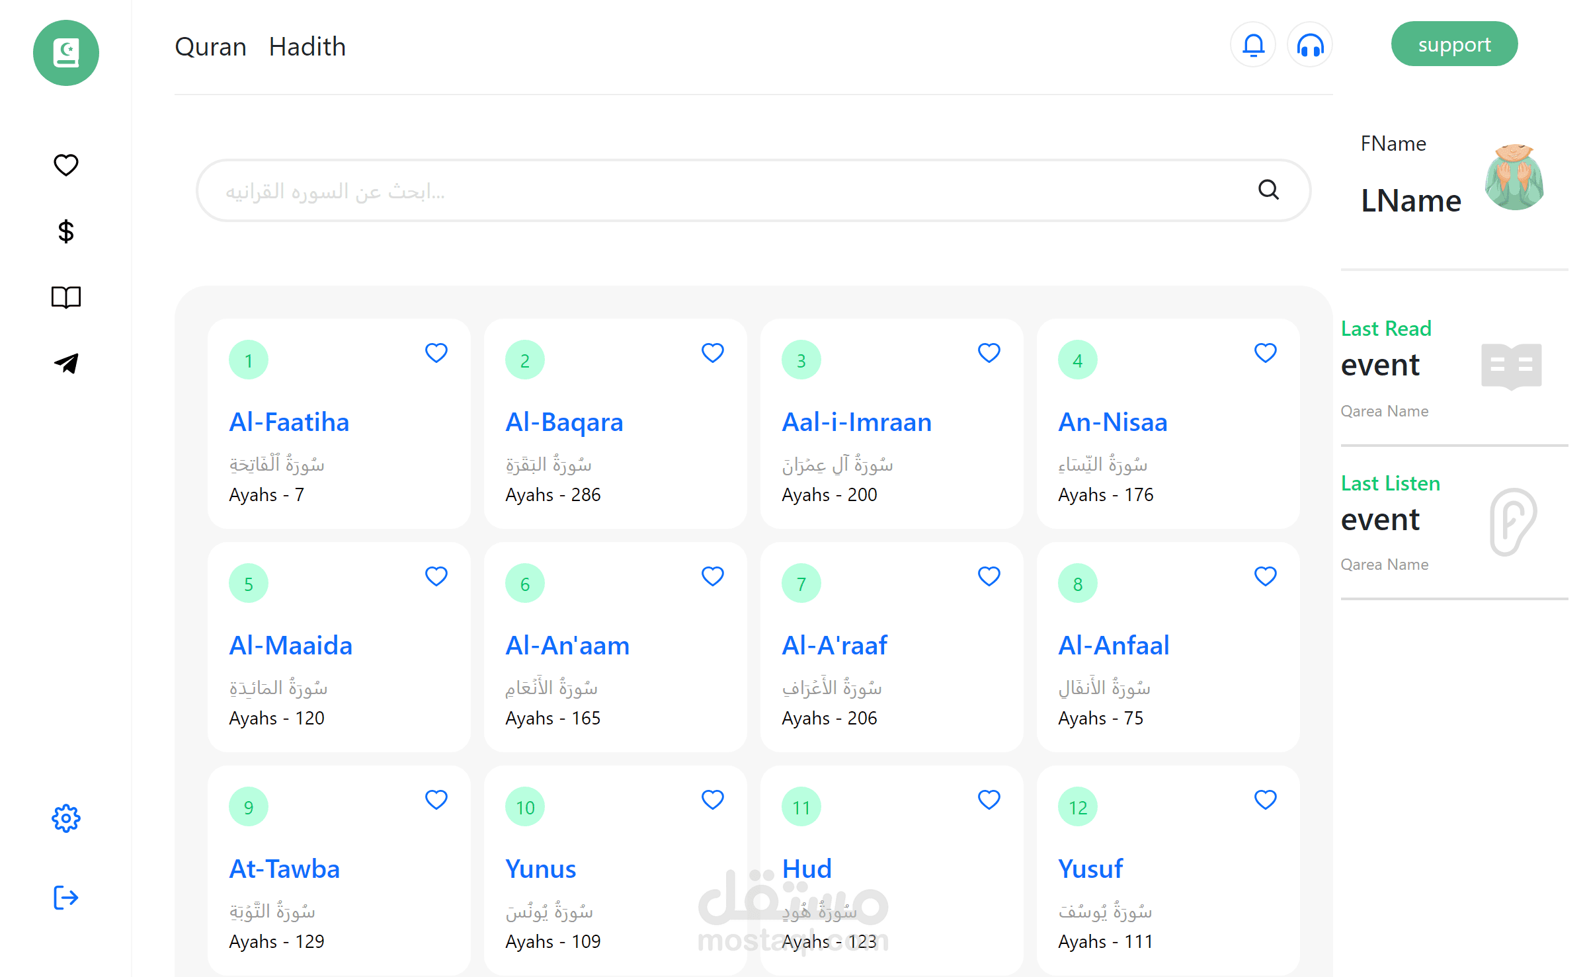Click the user profile avatar picture

(x=1514, y=177)
